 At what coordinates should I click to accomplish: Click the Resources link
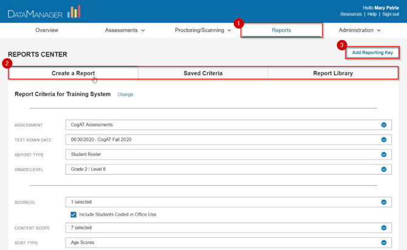pos(351,14)
